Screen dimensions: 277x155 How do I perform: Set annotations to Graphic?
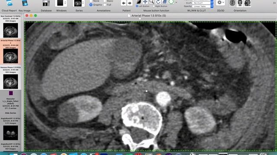click(91, 5)
